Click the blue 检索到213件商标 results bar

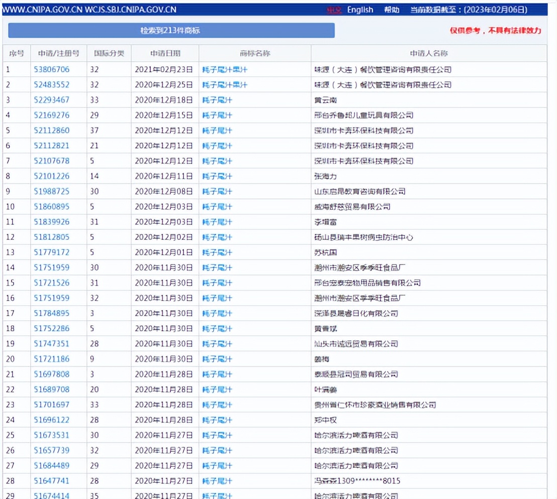(x=171, y=31)
